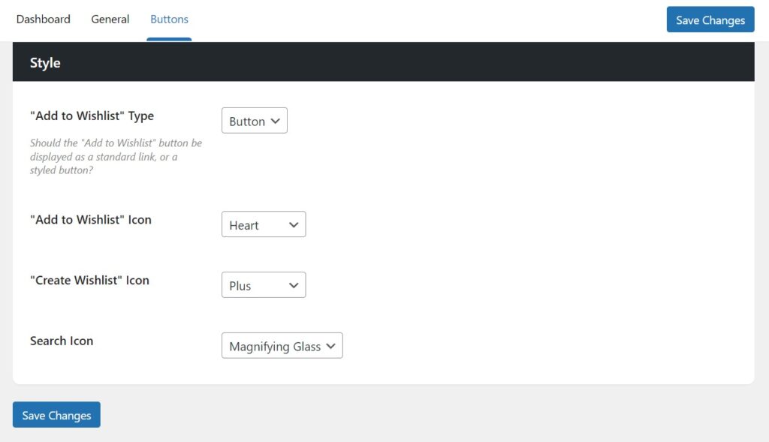Click the blue Save Changes button at top

click(x=710, y=20)
